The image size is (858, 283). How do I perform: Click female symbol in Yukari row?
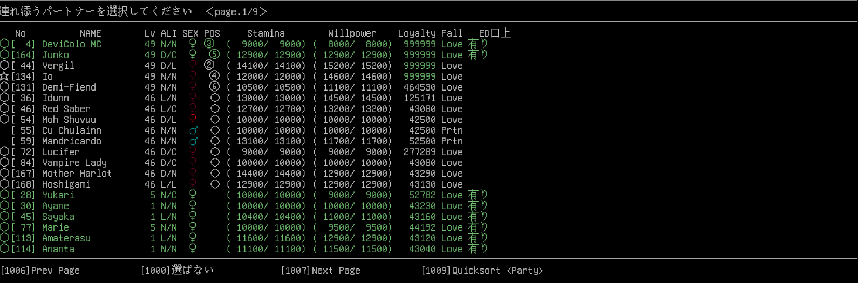(193, 195)
